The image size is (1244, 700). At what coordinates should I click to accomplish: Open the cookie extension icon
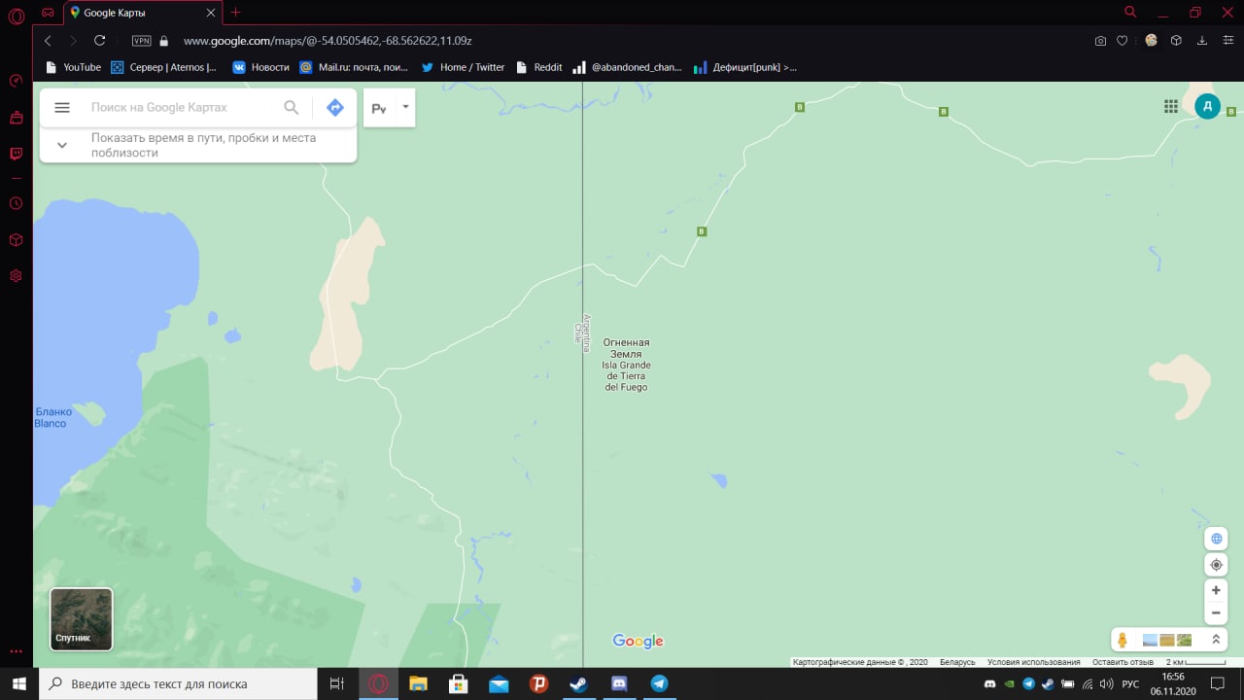click(1151, 41)
